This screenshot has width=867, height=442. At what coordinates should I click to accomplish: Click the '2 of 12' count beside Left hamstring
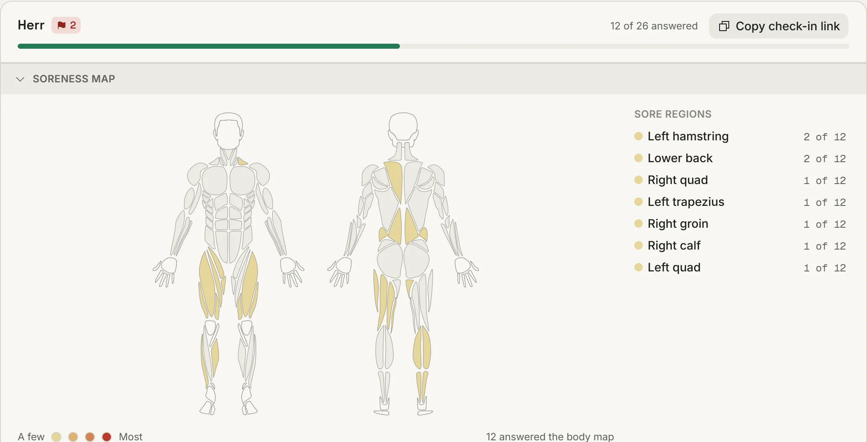(825, 137)
